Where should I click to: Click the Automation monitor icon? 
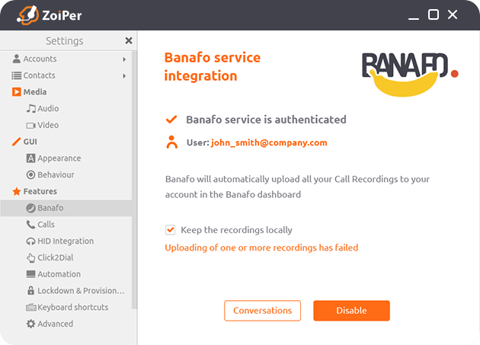(x=30, y=274)
